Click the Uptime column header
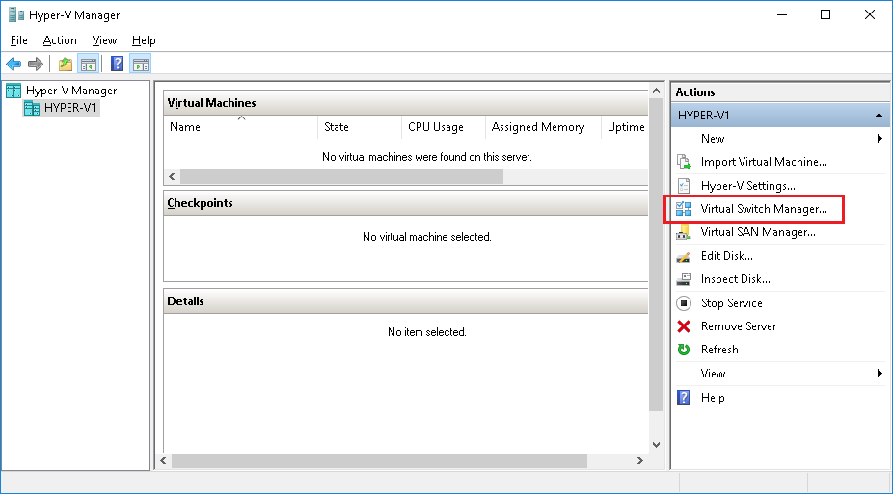The image size is (893, 494). click(x=625, y=127)
